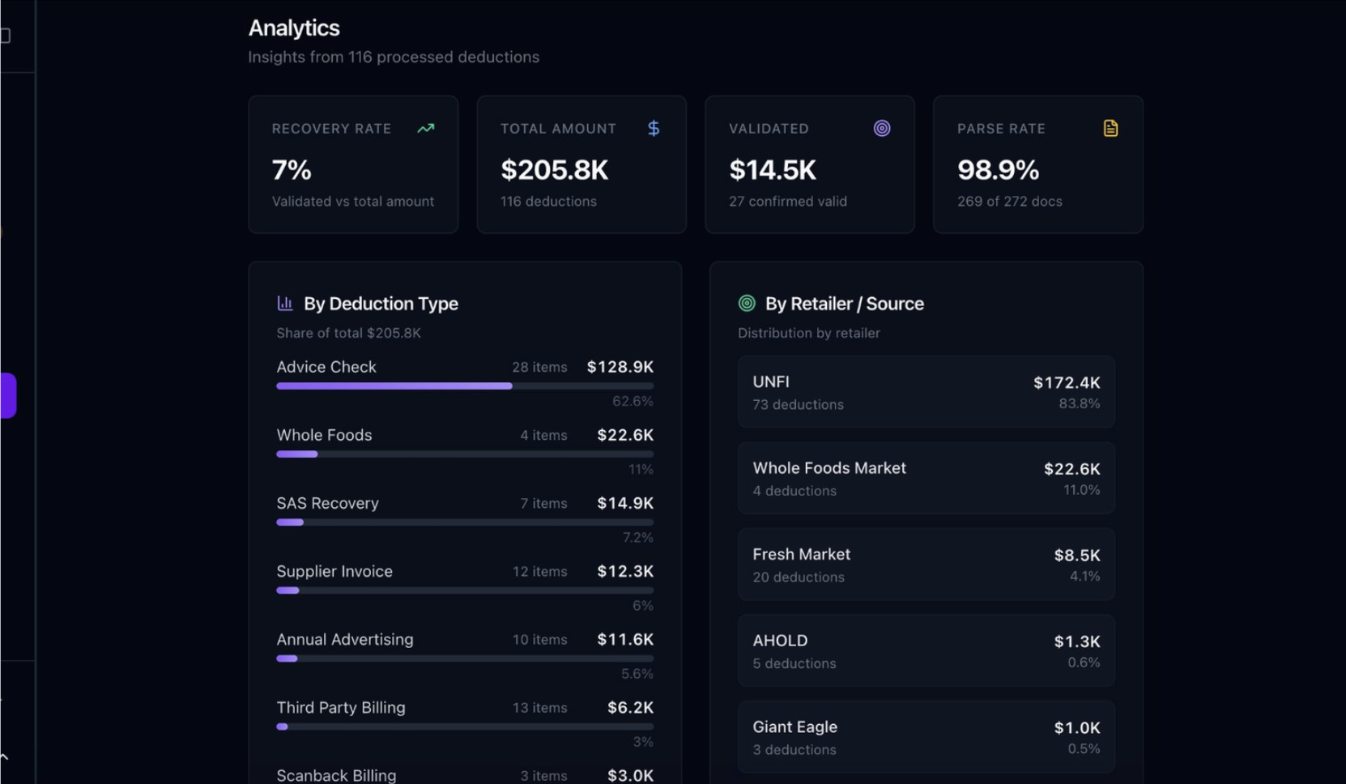The width and height of the screenshot is (1346, 784).
Task: Click the green target icon beside By Retailer / Source
Action: tap(747, 303)
